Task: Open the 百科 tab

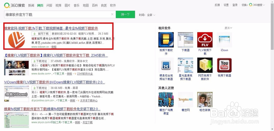Action: (95, 5)
